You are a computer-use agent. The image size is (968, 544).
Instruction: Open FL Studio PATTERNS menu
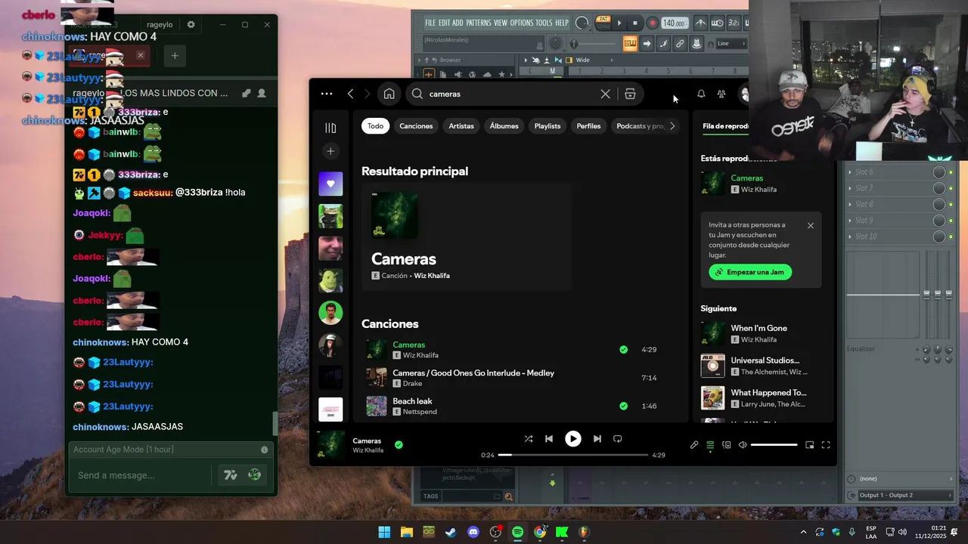(x=478, y=23)
